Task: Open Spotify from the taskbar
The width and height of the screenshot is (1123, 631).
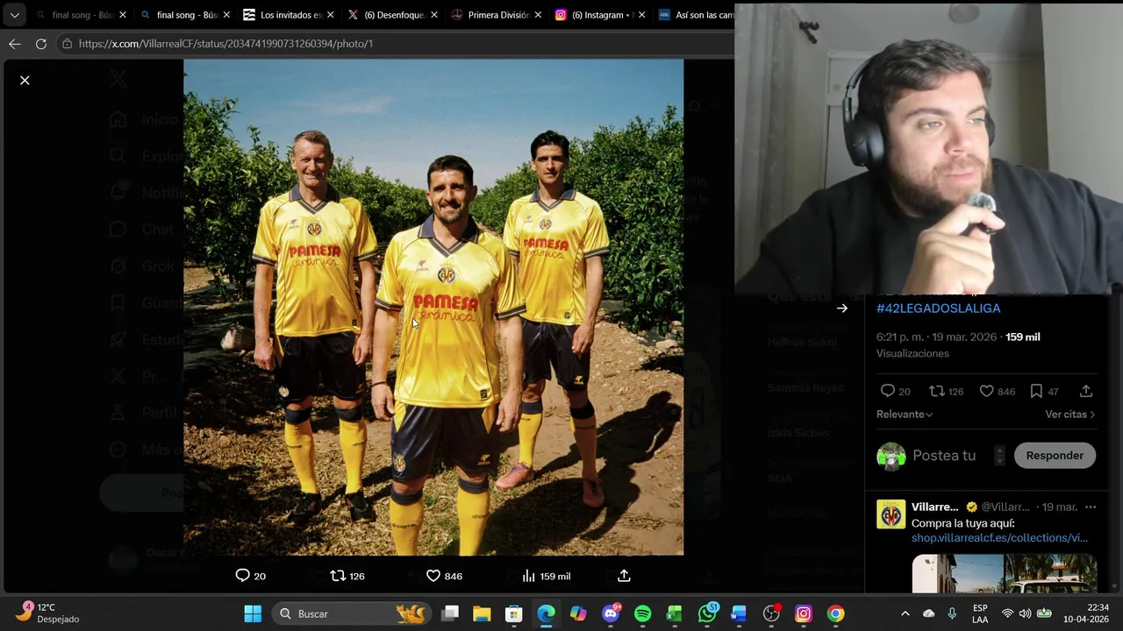Action: (x=642, y=613)
